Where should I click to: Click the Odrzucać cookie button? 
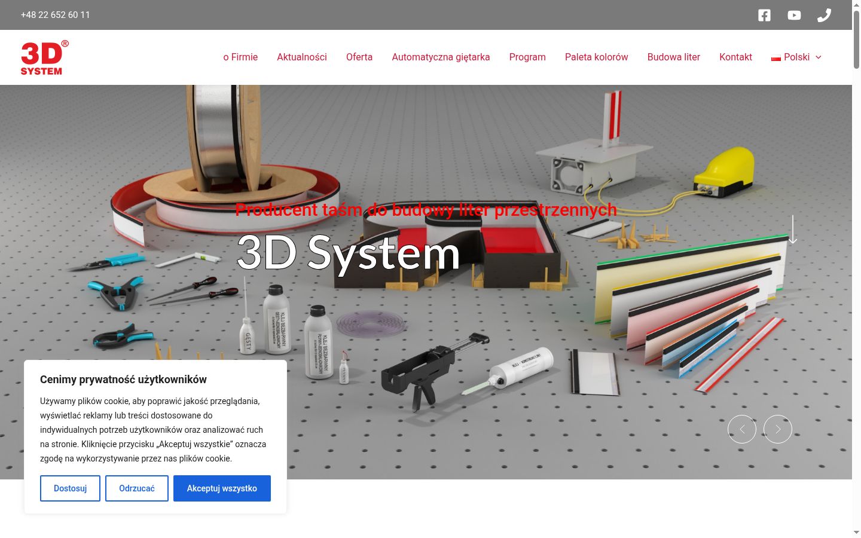click(x=137, y=488)
